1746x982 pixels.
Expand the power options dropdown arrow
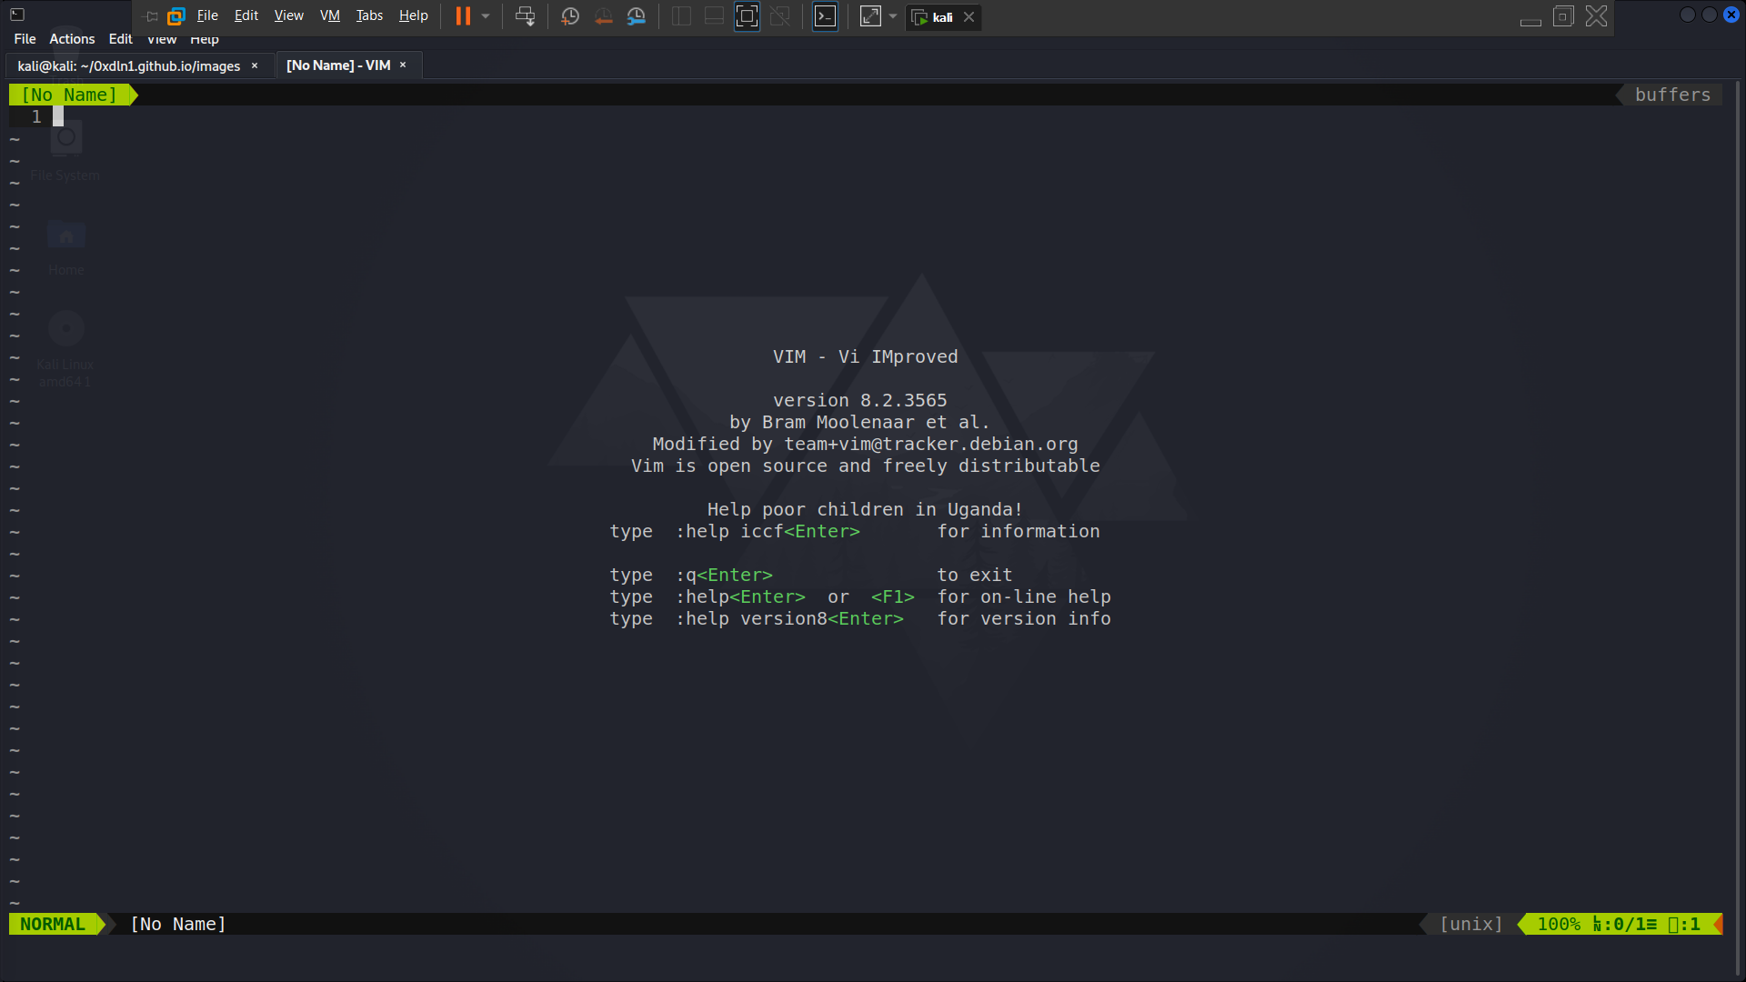[x=486, y=16]
